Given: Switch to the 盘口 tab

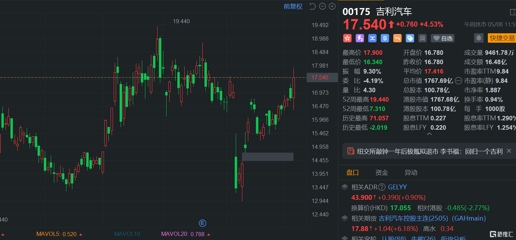Looking at the screenshot, I should (353, 173).
